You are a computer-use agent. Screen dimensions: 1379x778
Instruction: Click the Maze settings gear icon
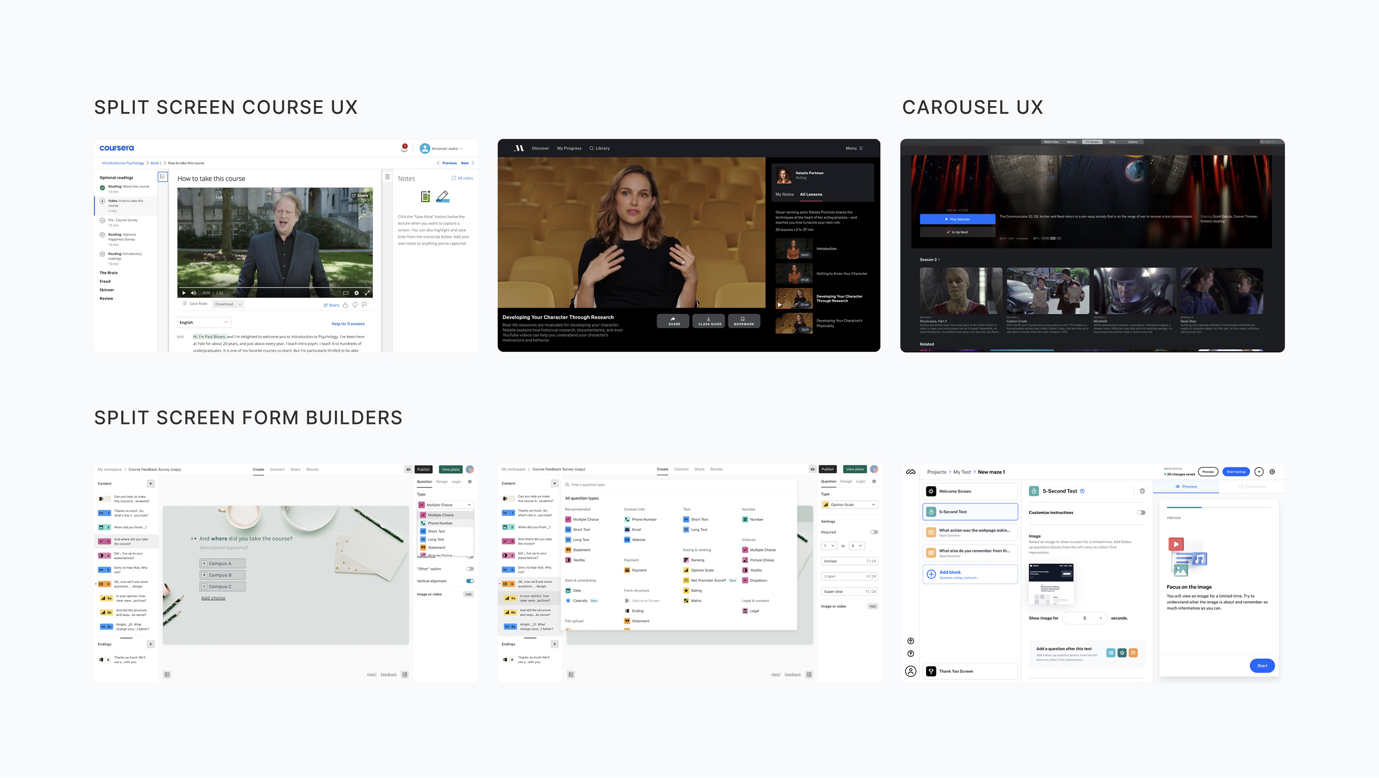(x=1272, y=472)
